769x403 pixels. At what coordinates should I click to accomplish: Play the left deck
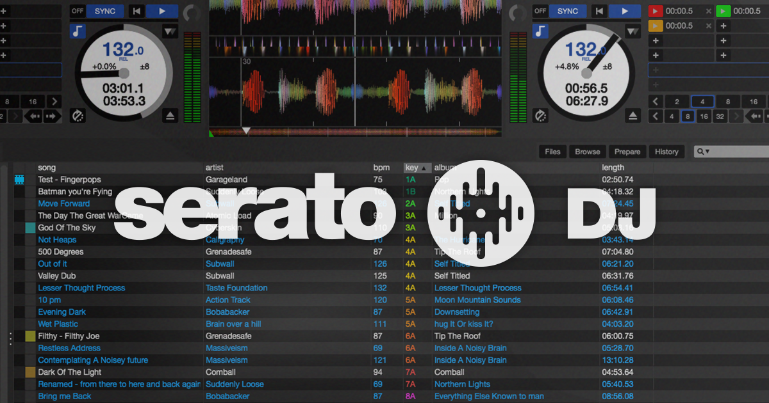[x=161, y=11]
